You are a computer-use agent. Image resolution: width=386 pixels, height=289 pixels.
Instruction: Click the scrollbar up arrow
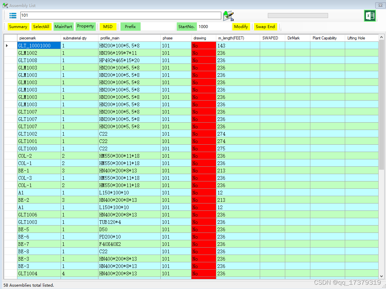(381, 37)
